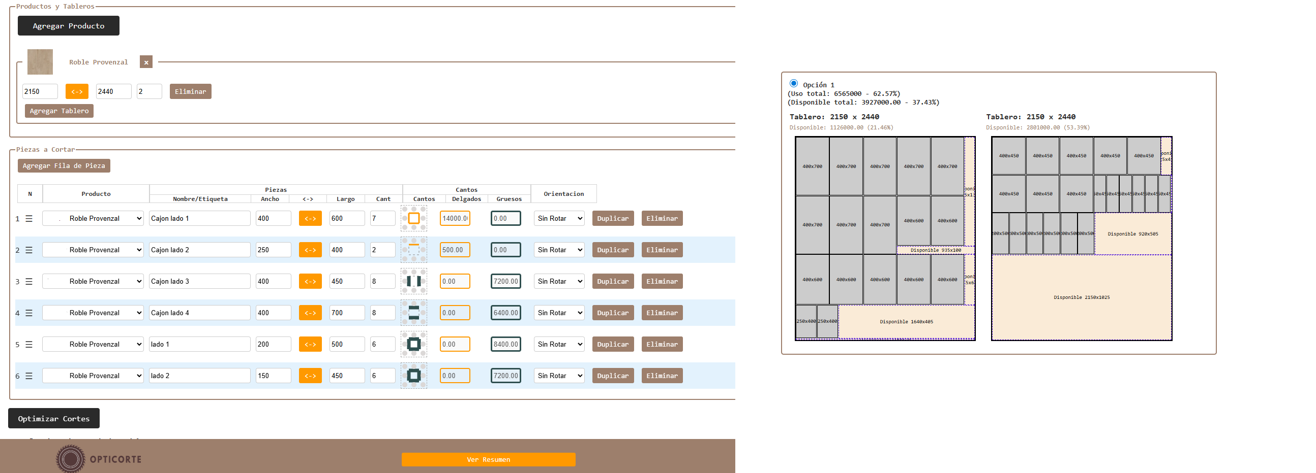Image resolution: width=1316 pixels, height=473 pixels.
Task: Click the Ver Resumen button
Action: pos(488,459)
